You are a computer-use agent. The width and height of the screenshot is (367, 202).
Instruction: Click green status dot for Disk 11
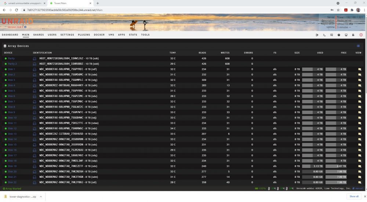pyautogui.click(x=6, y=123)
